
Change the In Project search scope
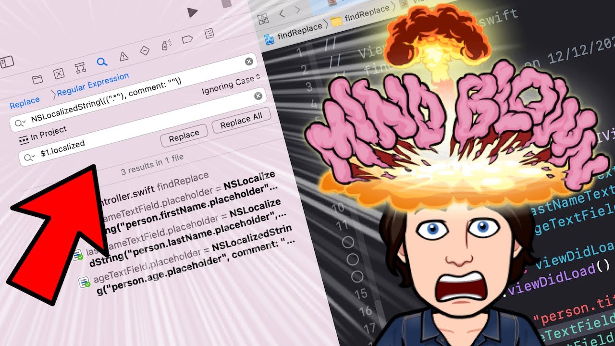click(x=43, y=135)
